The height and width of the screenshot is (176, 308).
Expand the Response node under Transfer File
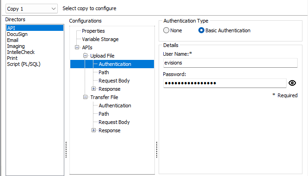(94, 130)
